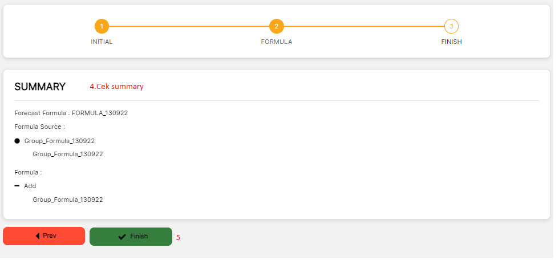Click the red '4.Cek summary' annotation
This screenshot has height=264, width=559.
point(116,87)
